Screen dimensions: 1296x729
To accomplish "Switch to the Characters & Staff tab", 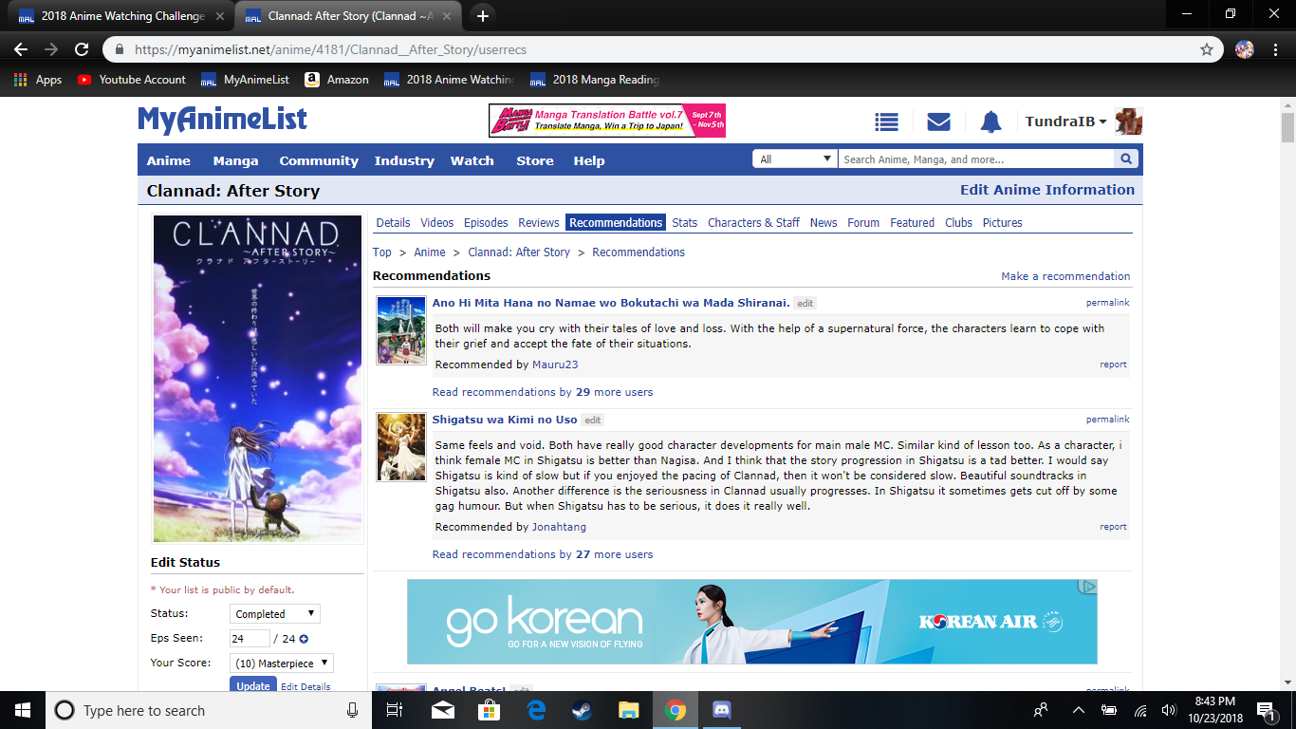I will coord(753,223).
